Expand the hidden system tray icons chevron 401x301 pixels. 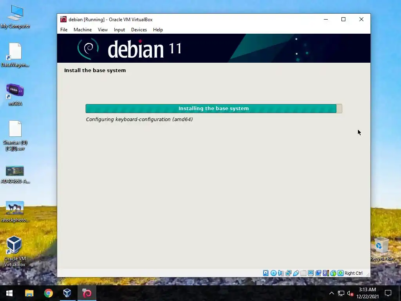(x=331, y=293)
